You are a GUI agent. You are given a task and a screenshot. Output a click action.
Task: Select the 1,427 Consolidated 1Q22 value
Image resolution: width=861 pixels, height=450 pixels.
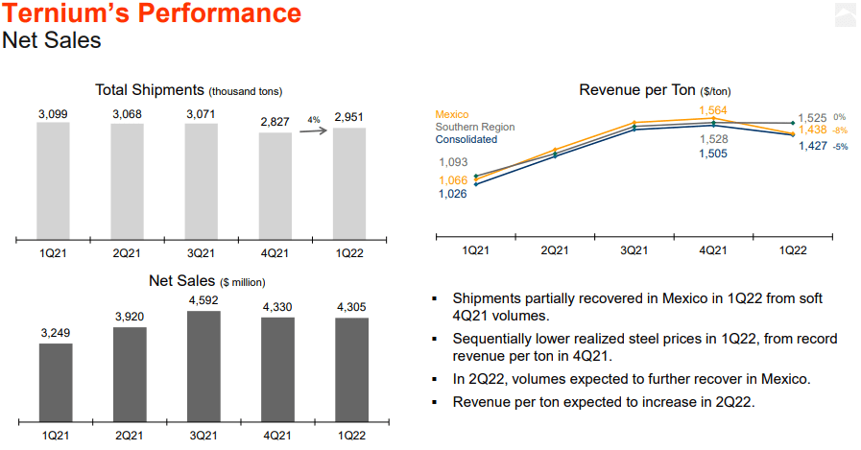[x=813, y=146]
